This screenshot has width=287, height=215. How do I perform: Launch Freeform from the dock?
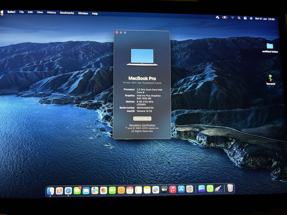pyautogui.click(x=156, y=190)
